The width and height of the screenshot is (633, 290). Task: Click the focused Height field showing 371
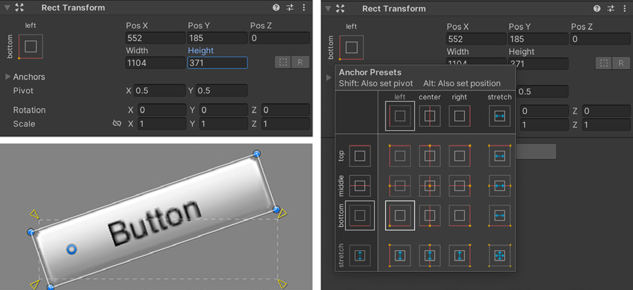[217, 62]
